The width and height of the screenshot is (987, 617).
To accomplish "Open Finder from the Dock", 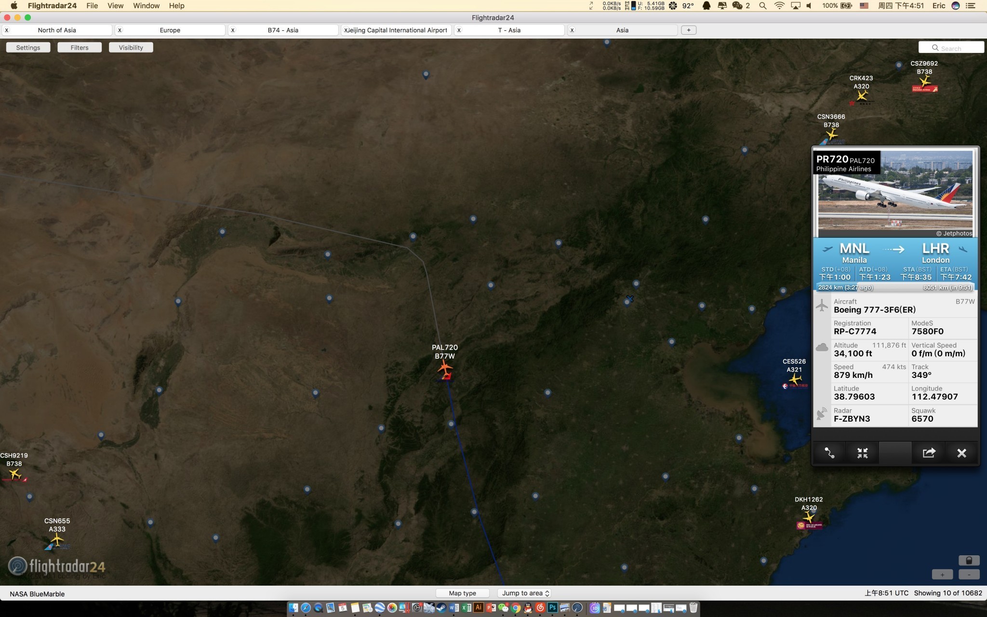I will pos(293,608).
